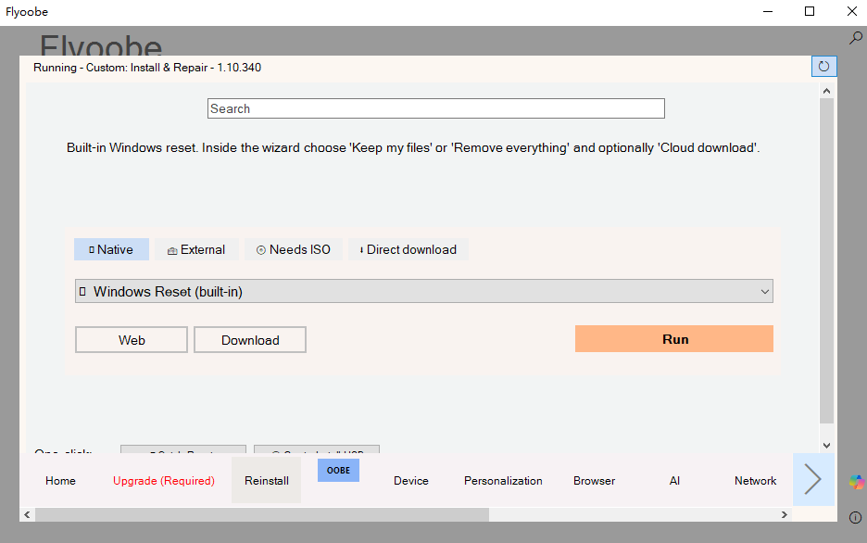Open the OOBE tab

338,471
